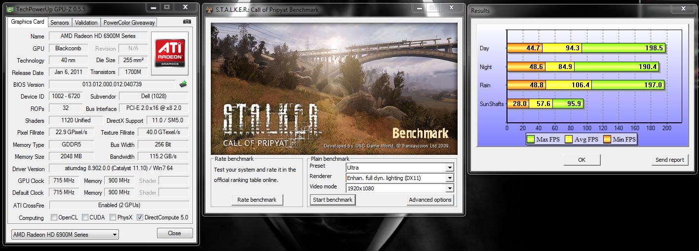The image size is (699, 251).
Task: Open the Renderer dropdown showing DX11 lighting
Action: [399, 178]
